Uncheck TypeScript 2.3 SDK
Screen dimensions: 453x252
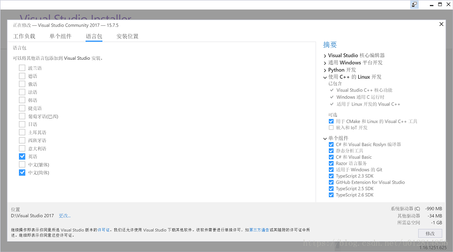pyautogui.click(x=331, y=176)
